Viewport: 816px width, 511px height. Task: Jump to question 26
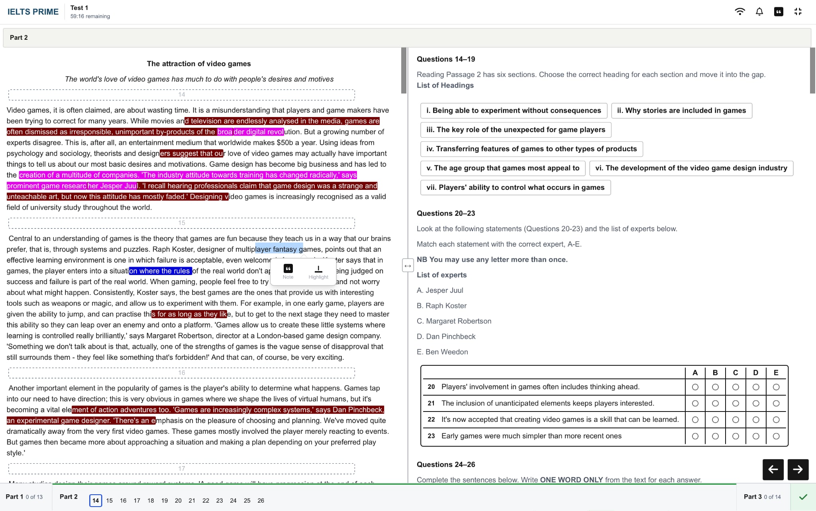click(261, 501)
